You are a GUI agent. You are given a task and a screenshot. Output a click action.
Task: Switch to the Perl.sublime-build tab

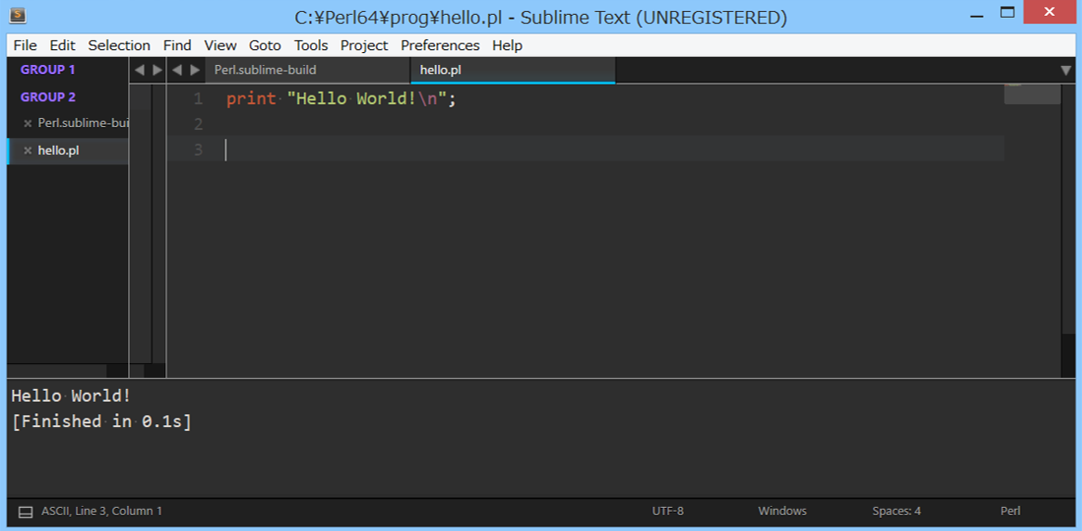(x=307, y=71)
